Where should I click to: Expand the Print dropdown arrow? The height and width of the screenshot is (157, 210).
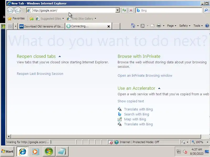(164, 26)
